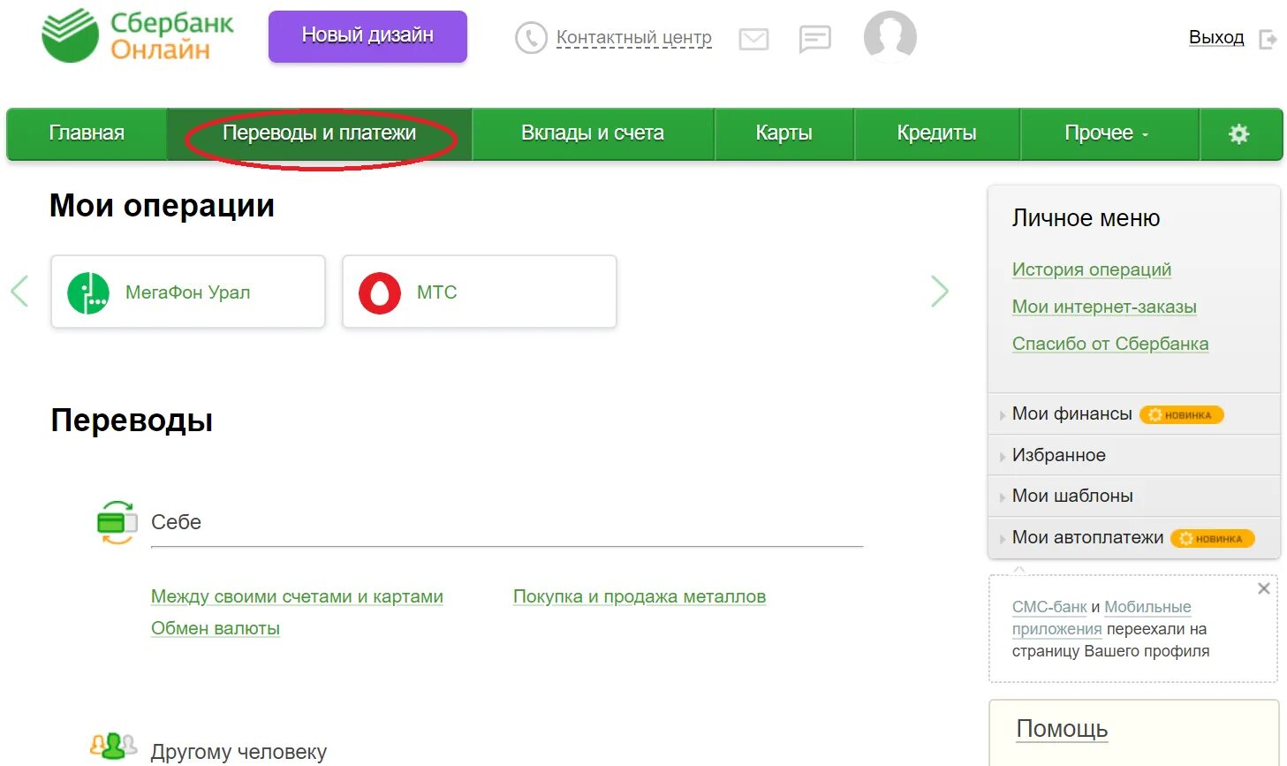Image resolution: width=1287 pixels, height=766 pixels.
Task: Click the Новый дизайн button
Action: 367,36
